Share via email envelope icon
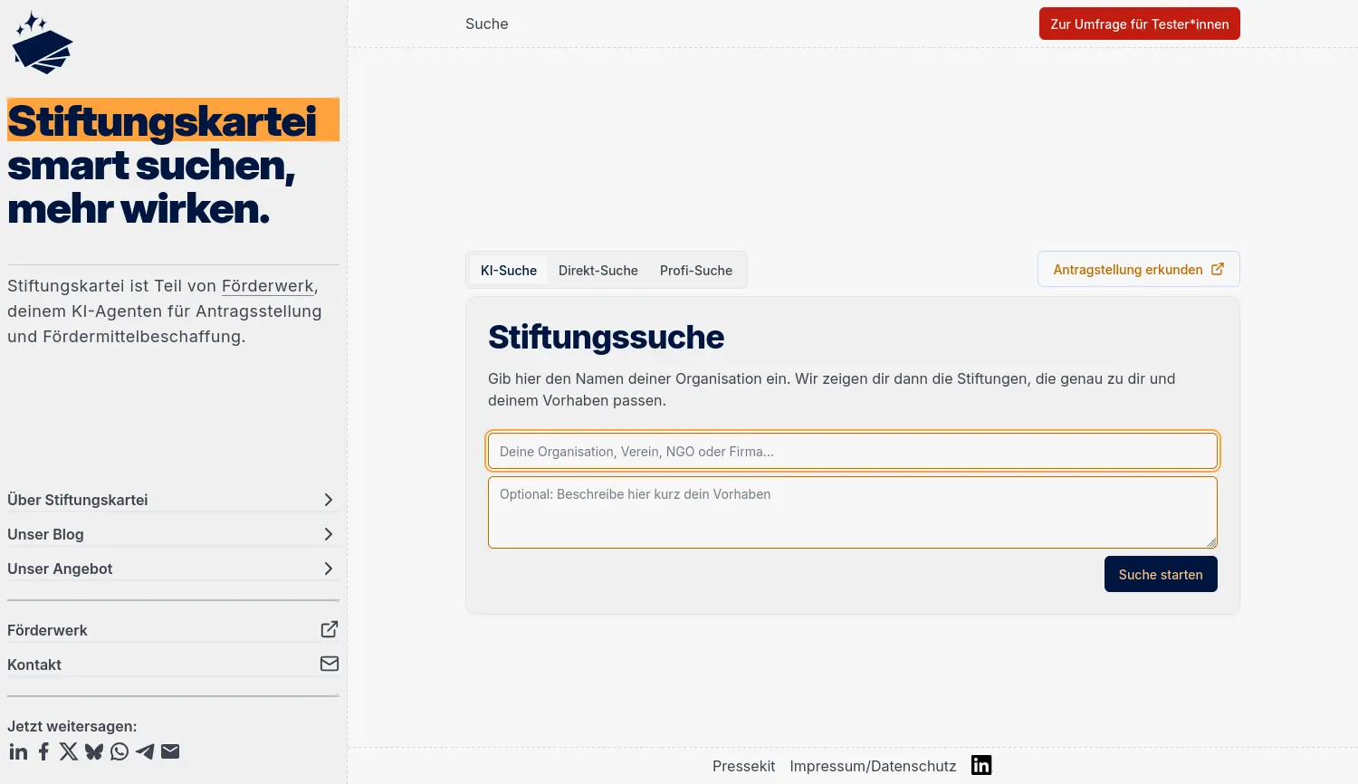 (170, 751)
